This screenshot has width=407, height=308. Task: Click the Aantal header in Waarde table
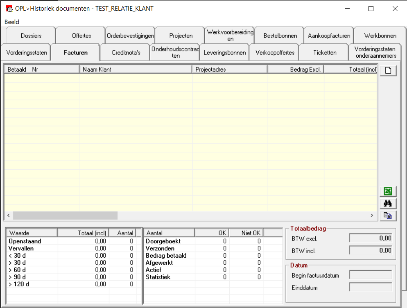click(122, 233)
